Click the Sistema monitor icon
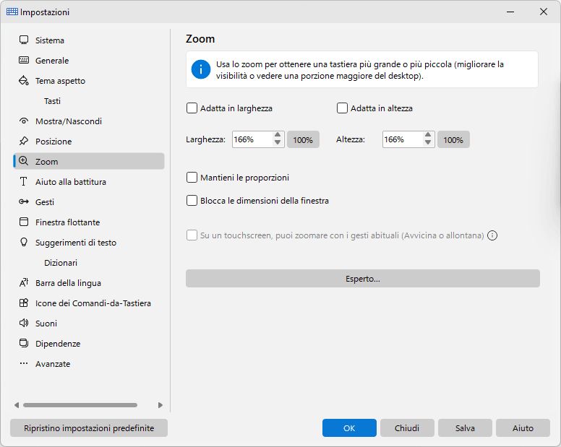 click(24, 40)
